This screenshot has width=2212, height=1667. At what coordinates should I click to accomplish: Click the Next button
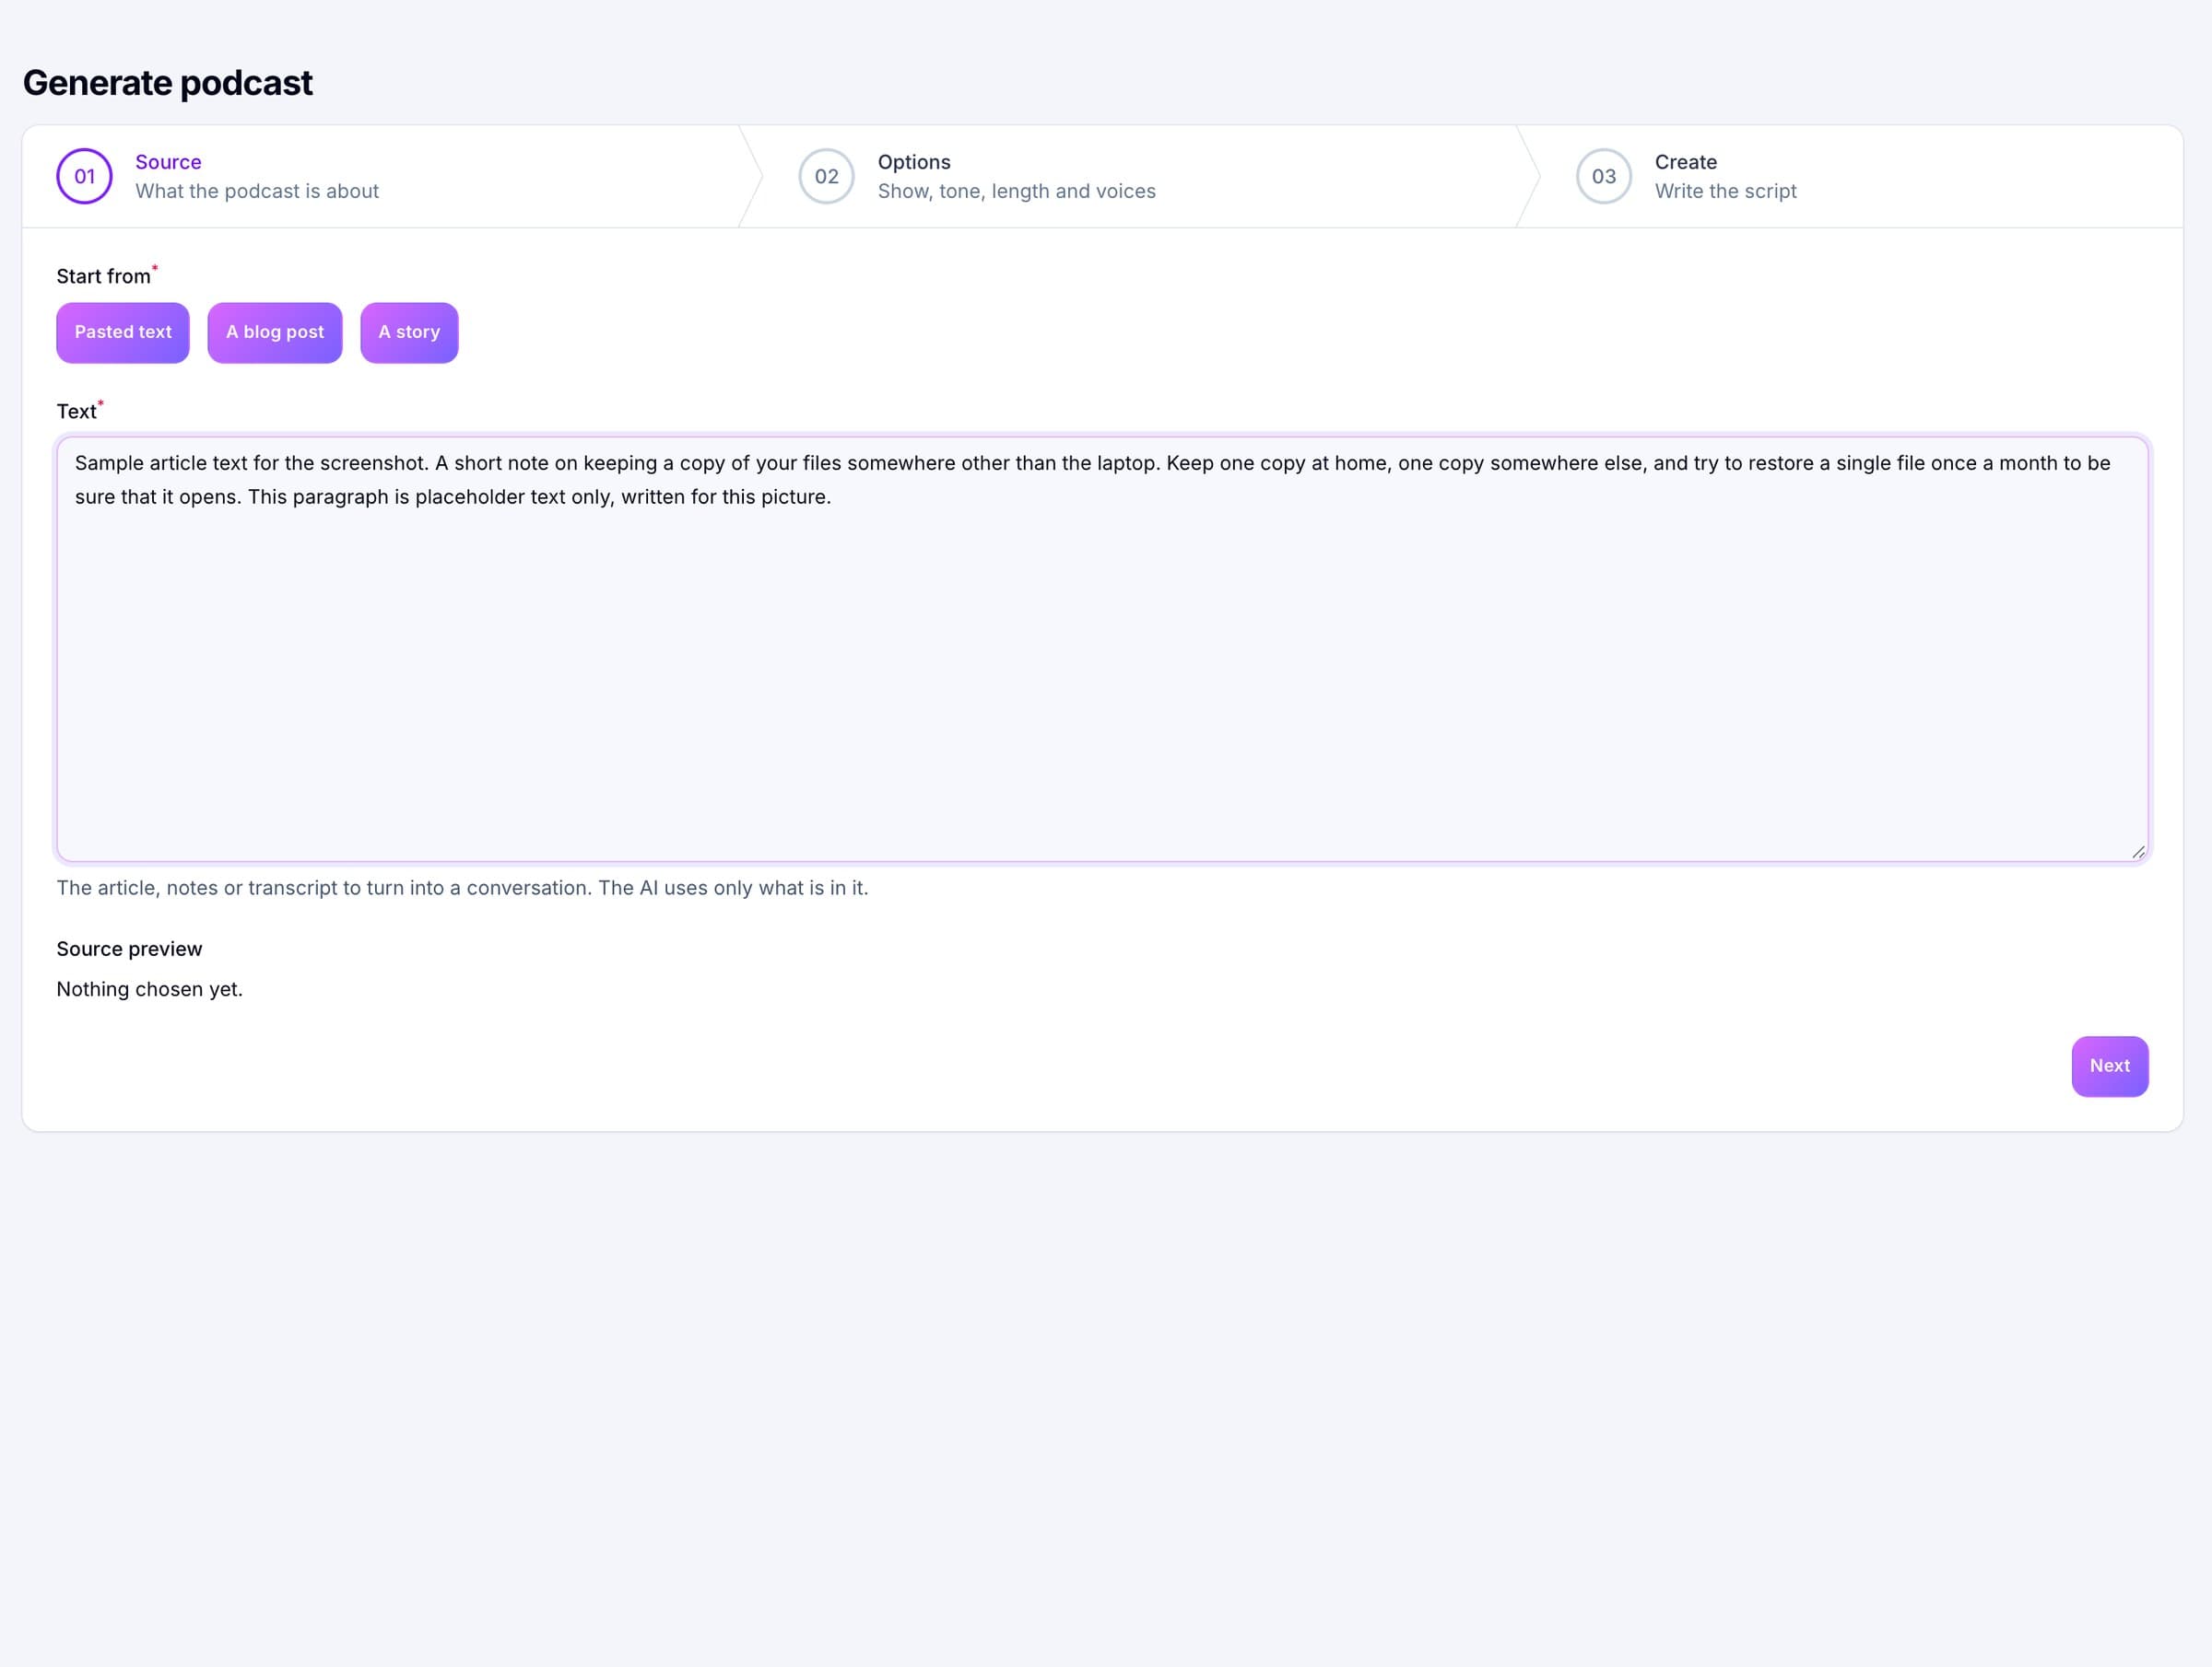pos(2110,1067)
